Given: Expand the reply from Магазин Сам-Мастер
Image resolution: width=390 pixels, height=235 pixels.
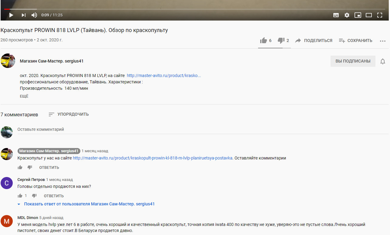Looking at the screenshot, I should [x=86, y=204].
